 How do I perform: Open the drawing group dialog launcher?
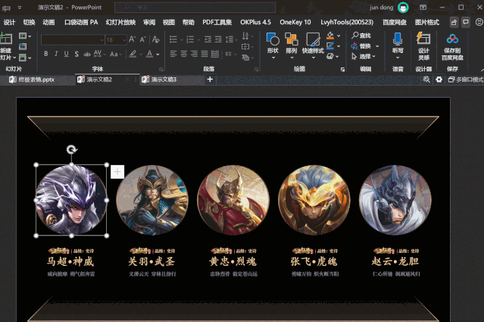tap(342, 69)
